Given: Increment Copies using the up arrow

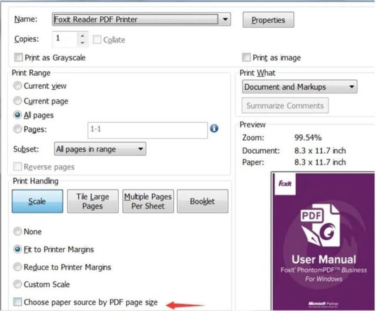Looking at the screenshot, I should point(82,36).
